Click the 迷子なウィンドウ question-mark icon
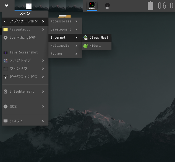175x162 pixels. [5, 77]
